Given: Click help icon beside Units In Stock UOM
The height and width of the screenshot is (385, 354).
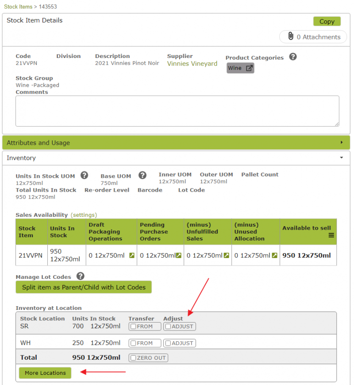Looking at the screenshot, I should coord(84,175).
